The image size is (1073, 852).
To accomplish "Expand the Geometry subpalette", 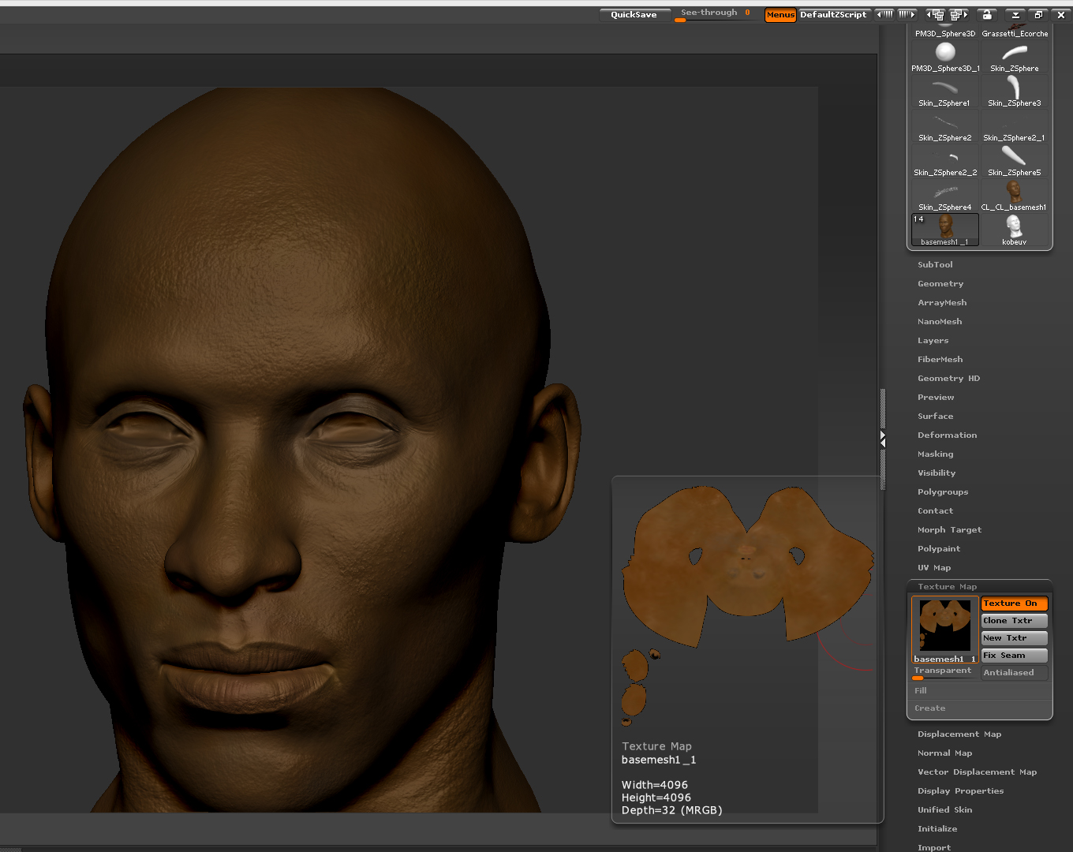I will [940, 284].
